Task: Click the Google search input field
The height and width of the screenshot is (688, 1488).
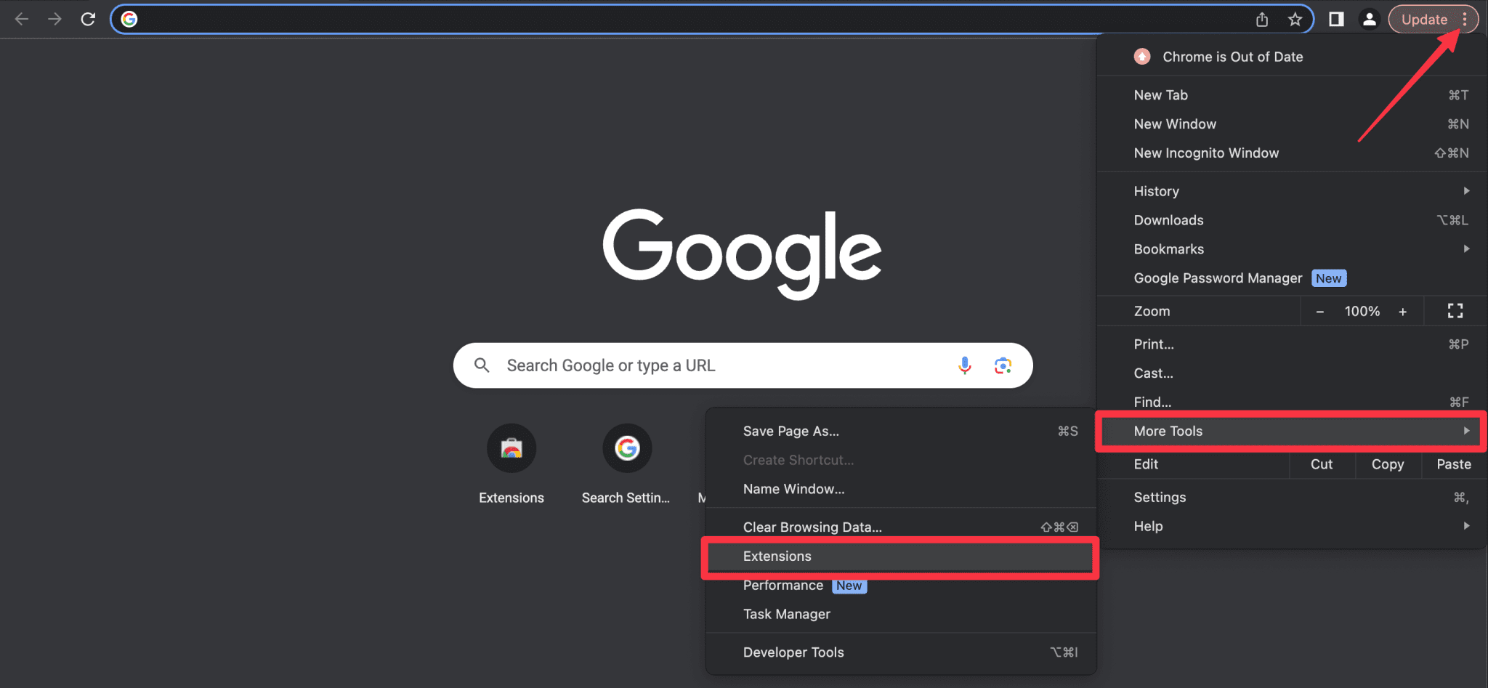Action: click(x=727, y=365)
